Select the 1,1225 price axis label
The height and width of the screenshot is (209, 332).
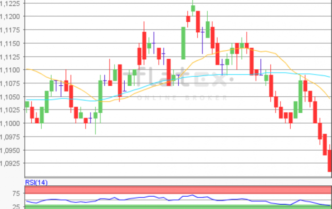(10, 3)
